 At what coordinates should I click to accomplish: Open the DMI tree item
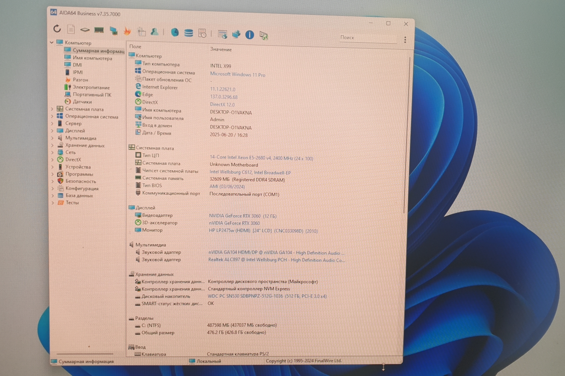coord(77,65)
